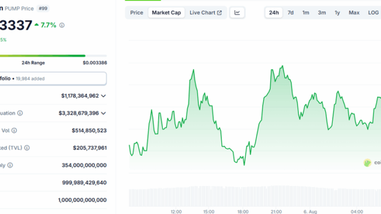
Task: Click the 18:00 time axis label
Action: pos(243,212)
